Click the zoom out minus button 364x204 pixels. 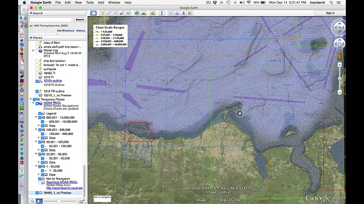339,92
